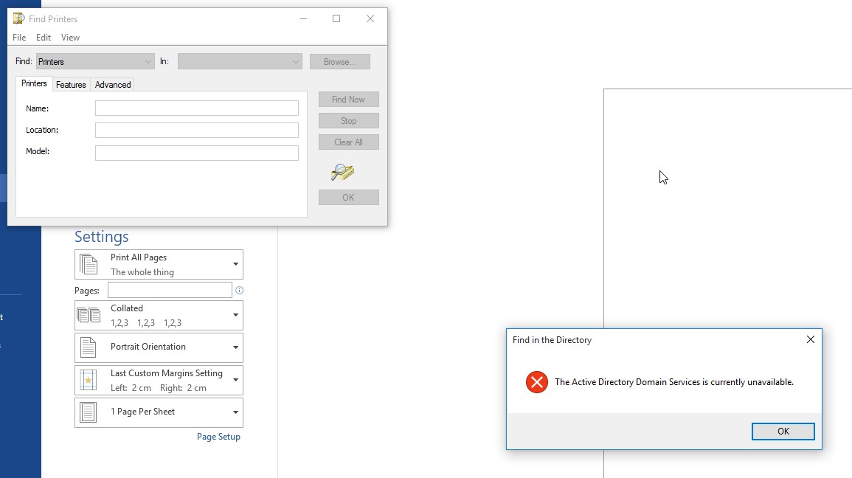Maximize the Find Printers window

[336, 18]
